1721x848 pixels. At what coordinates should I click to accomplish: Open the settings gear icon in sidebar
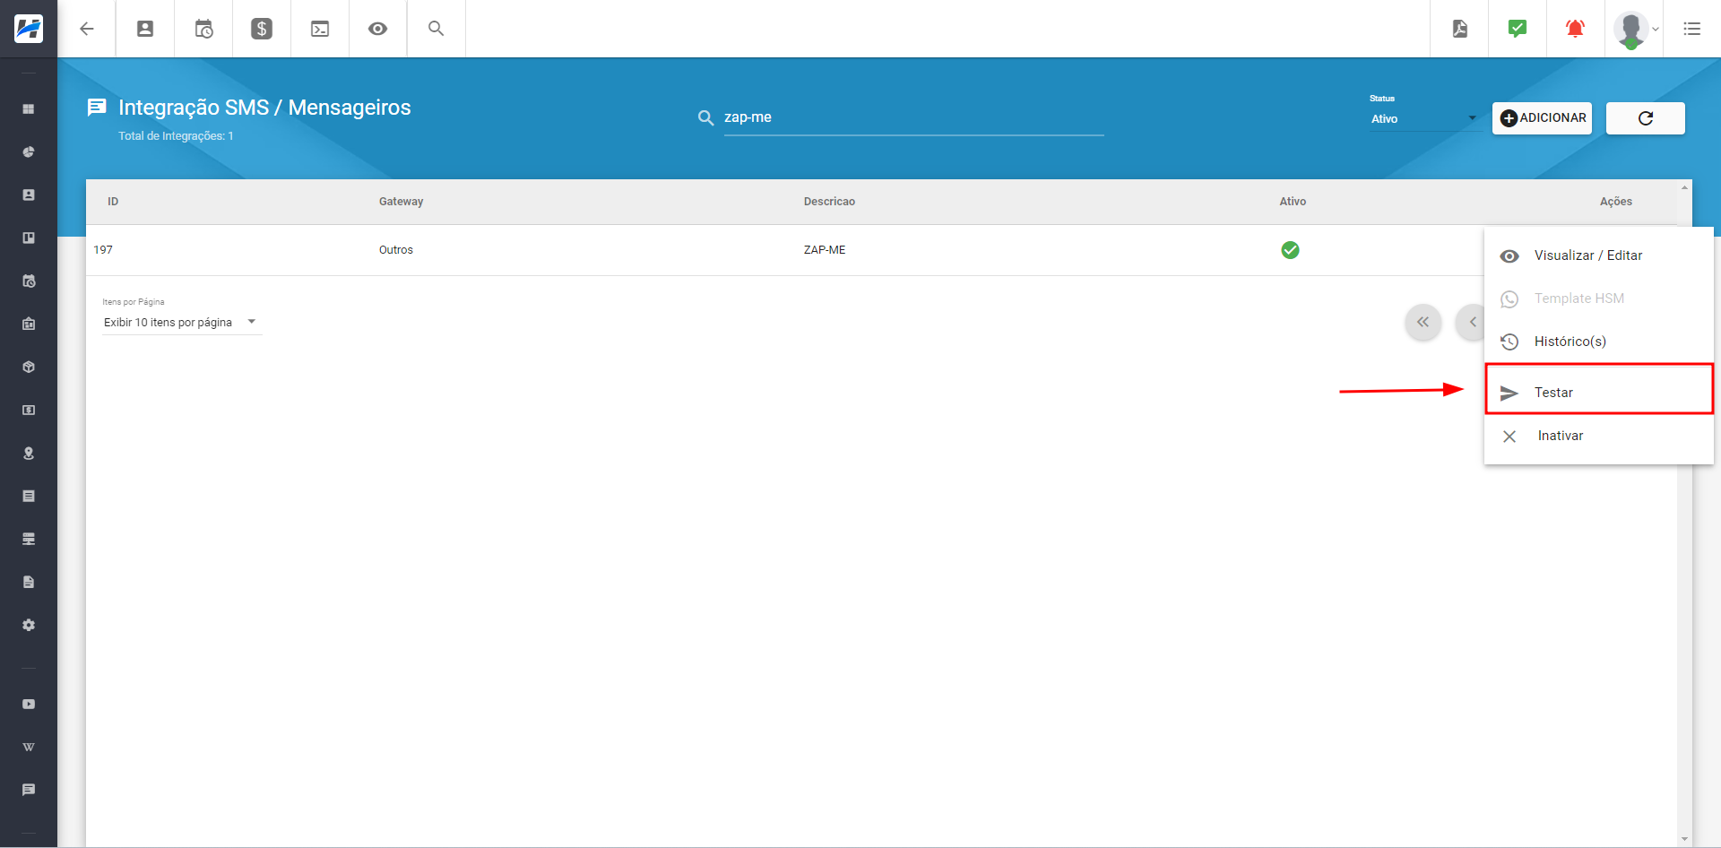29,625
